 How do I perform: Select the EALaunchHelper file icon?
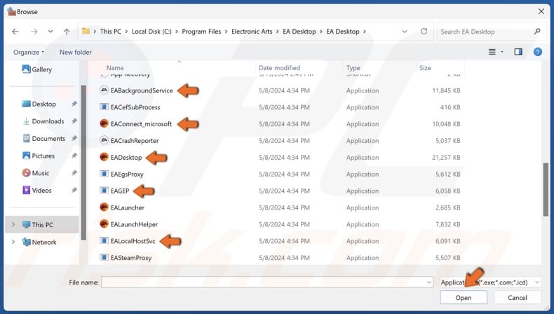[x=104, y=224]
